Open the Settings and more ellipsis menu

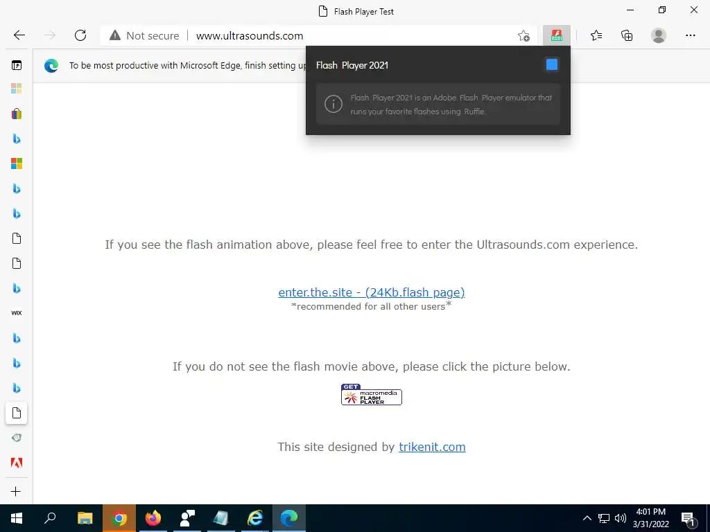pos(690,35)
